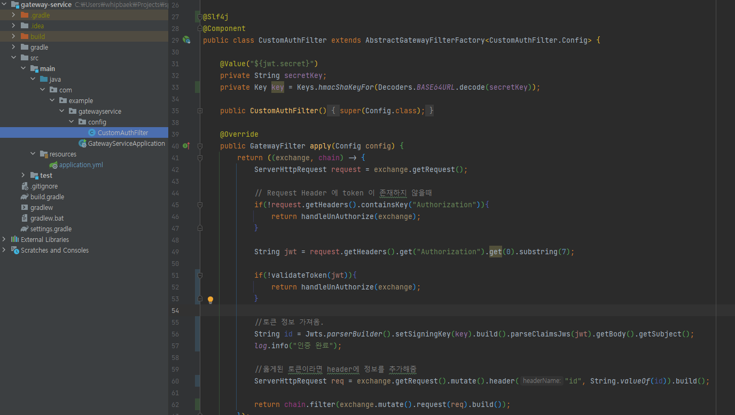Fold the validateToken if-block at line 51
Image resolution: width=735 pixels, height=415 pixels.
[200, 275]
